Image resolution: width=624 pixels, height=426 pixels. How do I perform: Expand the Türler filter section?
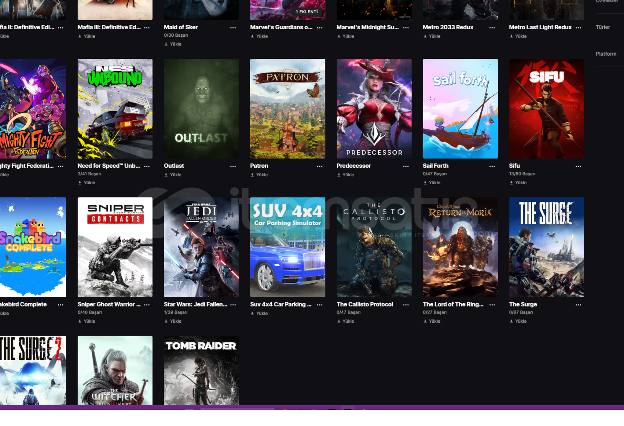click(x=603, y=27)
